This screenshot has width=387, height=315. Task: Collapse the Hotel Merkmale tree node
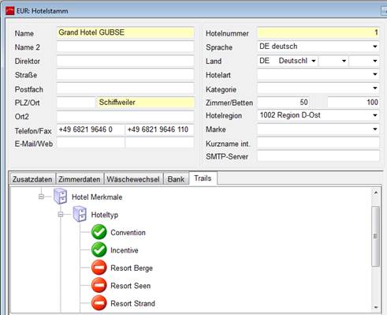(x=41, y=197)
